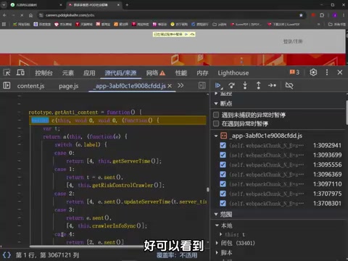The image size is (348, 261).
Task: Switch to the 控制台 console tab
Action: tap(43, 72)
